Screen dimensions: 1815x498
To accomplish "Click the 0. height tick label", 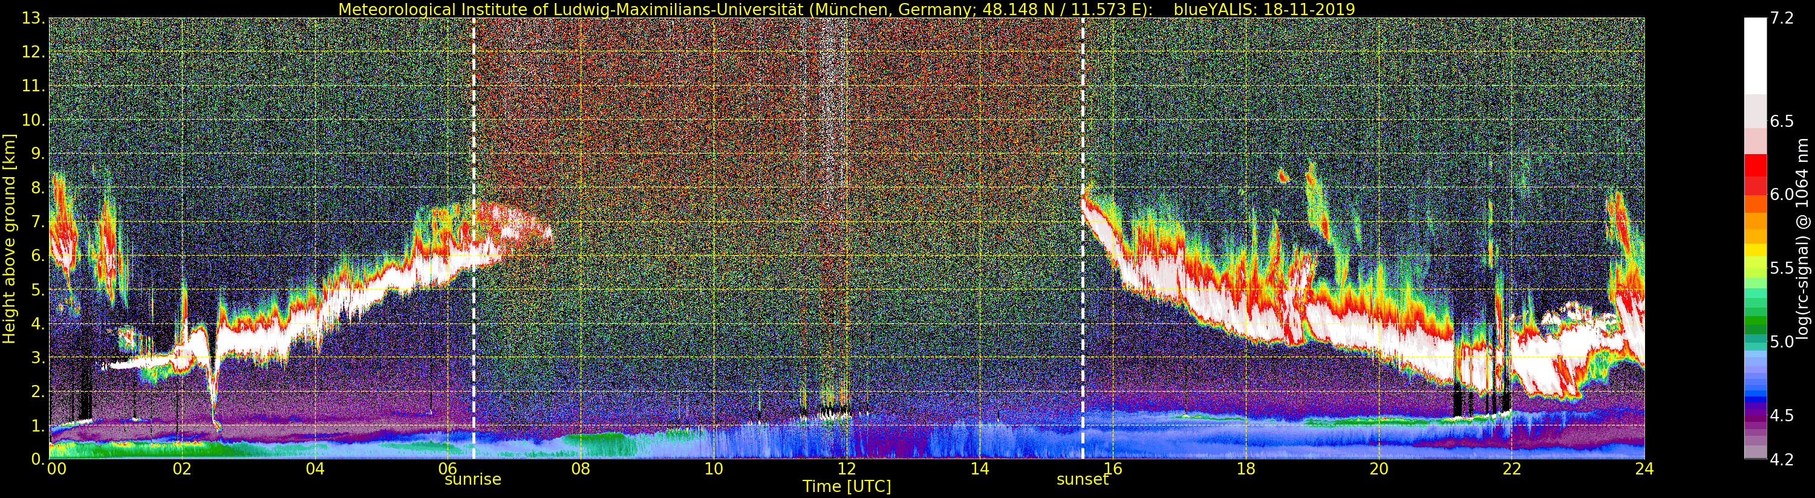I will [39, 459].
